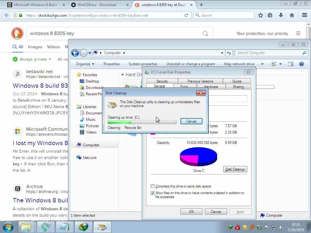Open the Images results tab
The width and height of the screenshot is (311, 233).
[35, 47]
